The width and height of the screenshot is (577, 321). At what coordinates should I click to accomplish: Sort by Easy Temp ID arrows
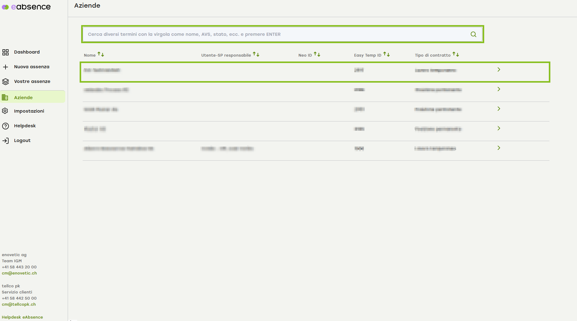click(387, 54)
